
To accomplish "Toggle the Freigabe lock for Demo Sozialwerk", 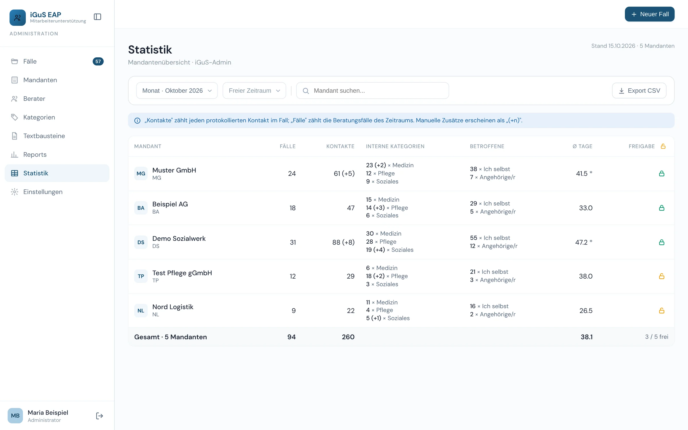I will coord(662,242).
